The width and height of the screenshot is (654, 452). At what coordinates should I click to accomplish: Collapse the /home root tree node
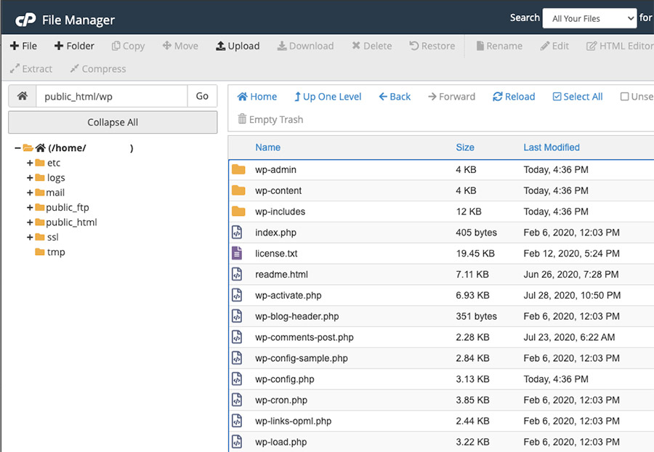click(x=17, y=148)
